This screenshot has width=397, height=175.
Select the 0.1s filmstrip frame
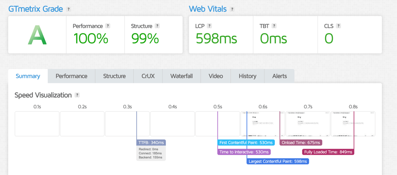[x=37, y=124]
